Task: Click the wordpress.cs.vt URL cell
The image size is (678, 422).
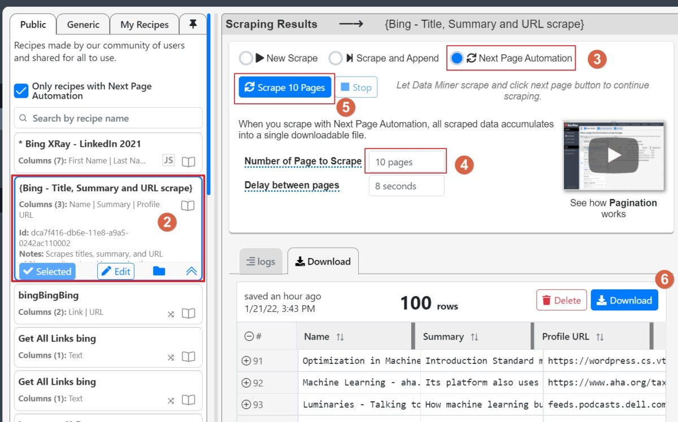Action: [603, 361]
